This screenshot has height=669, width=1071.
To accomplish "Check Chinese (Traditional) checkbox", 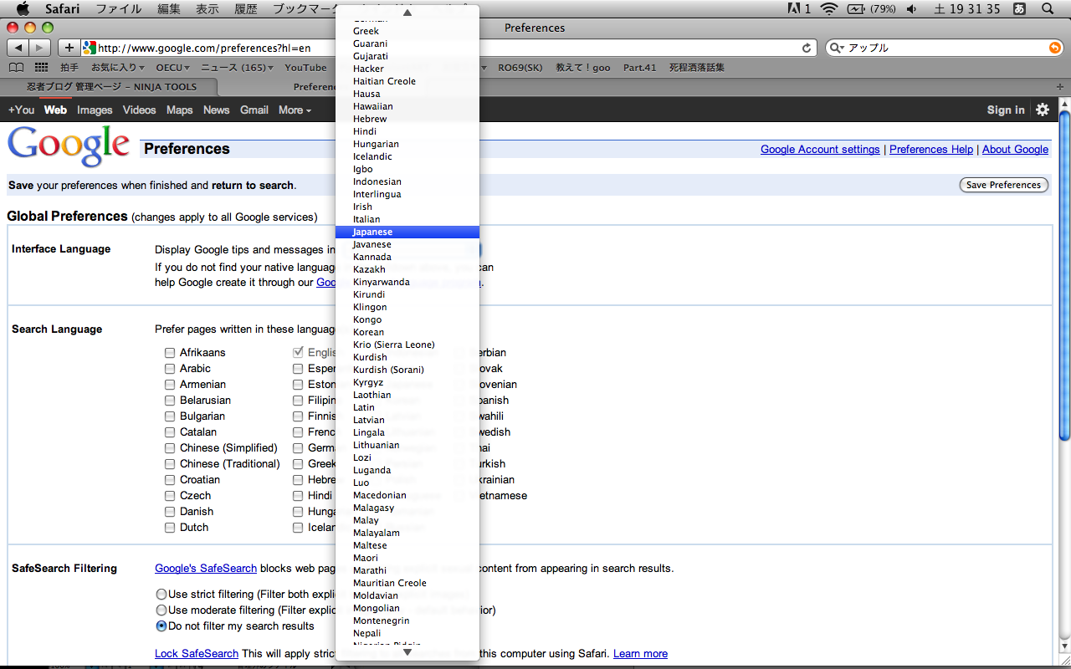I will 170,464.
